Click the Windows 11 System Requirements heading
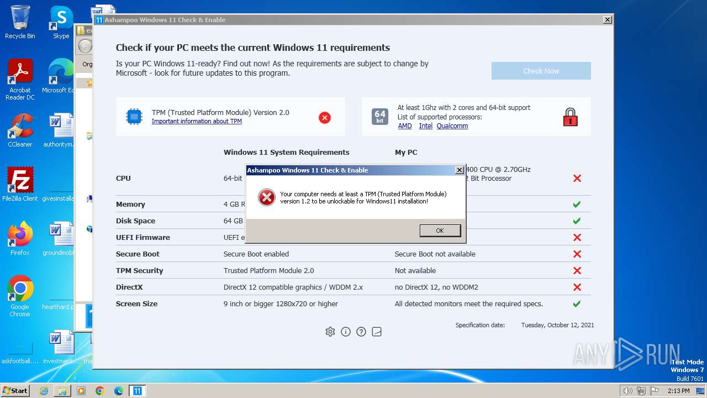This screenshot has width=707, height=398. point(287,153)
